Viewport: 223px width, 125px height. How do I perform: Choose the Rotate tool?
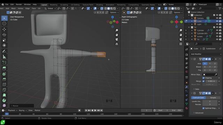point(4,35)
